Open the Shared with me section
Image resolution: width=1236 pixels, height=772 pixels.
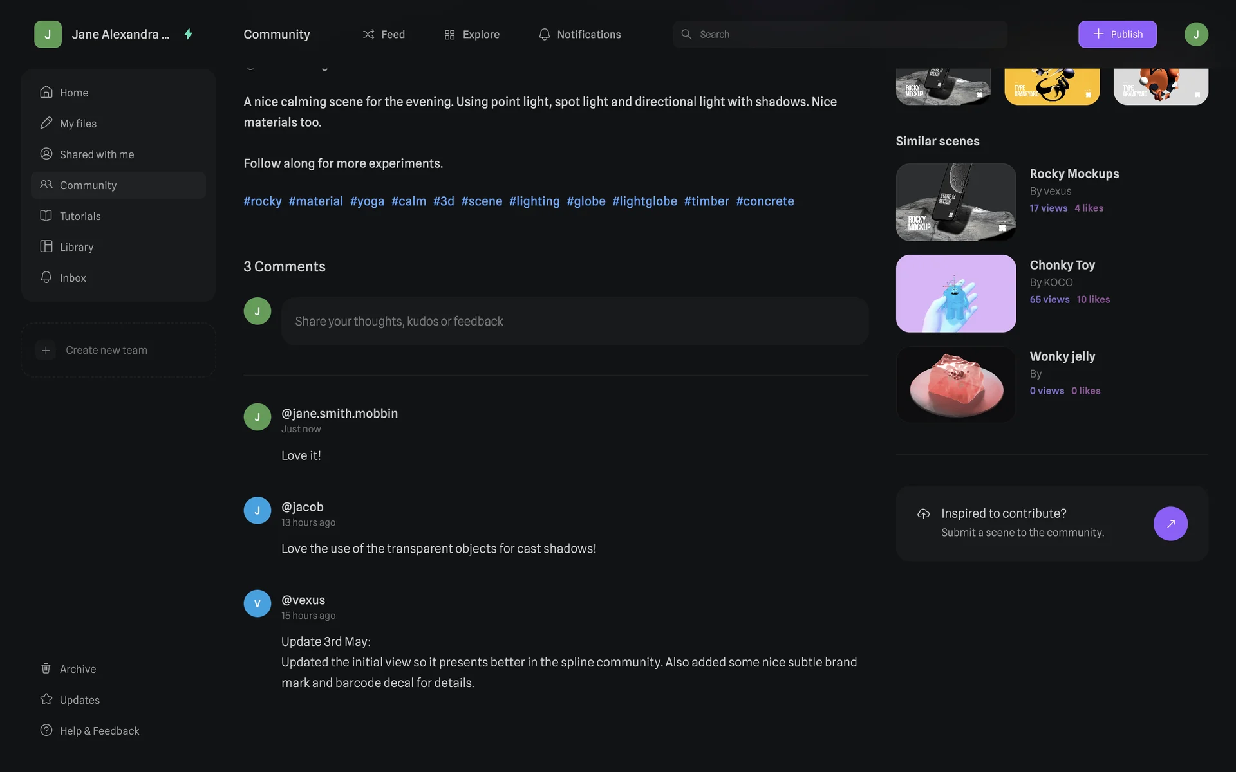point(97,154)
